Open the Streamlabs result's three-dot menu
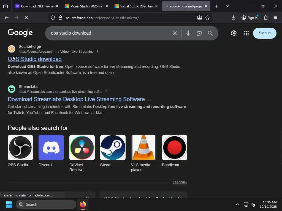The width and height of the screenshot is (282, 211). point(106,92)
